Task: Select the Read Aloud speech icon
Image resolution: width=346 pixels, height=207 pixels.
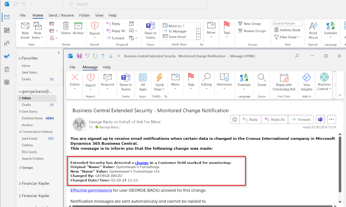Action: tap(313, 30)
